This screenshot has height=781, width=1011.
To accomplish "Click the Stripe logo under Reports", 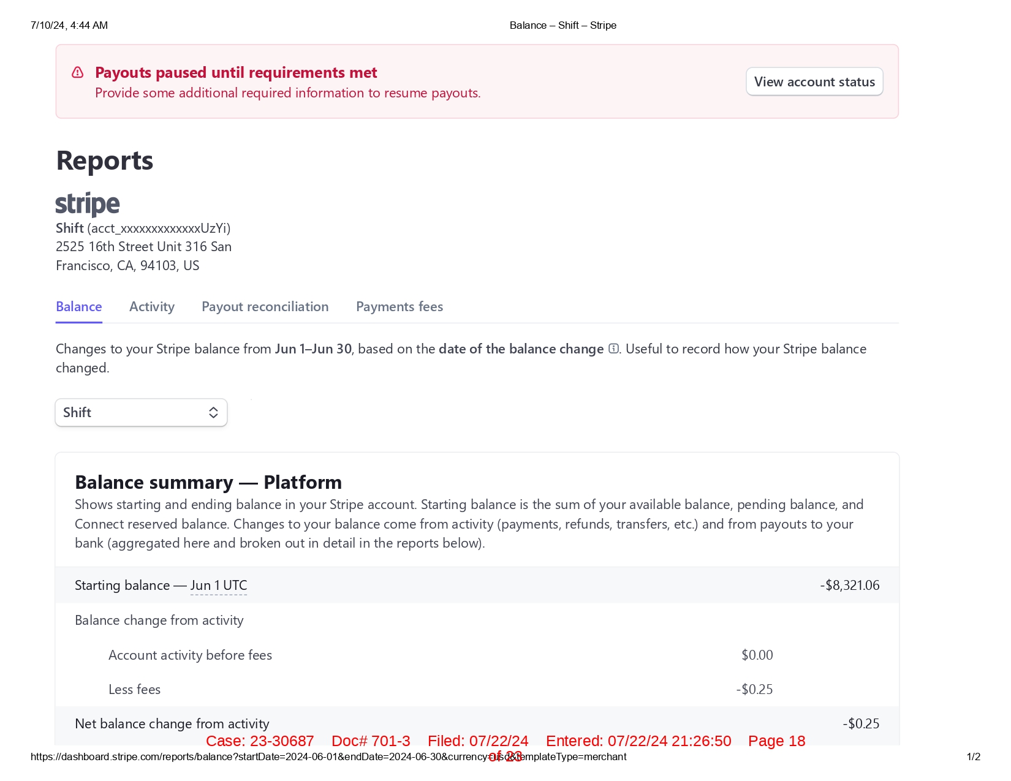I will (88, 204).
